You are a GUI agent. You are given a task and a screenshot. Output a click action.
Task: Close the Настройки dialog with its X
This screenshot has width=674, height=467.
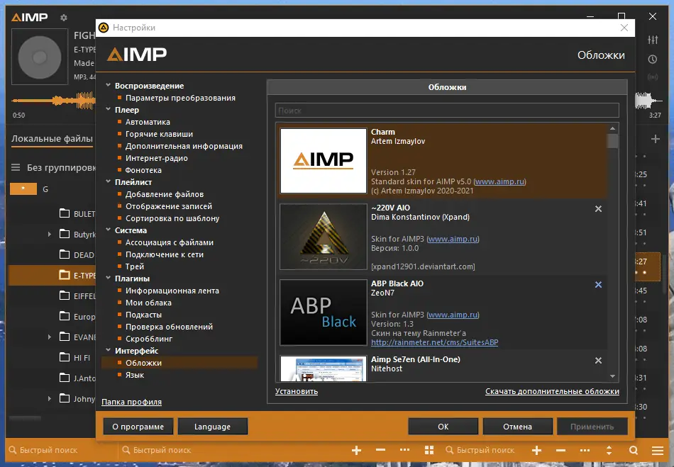(x=624, y=28)
